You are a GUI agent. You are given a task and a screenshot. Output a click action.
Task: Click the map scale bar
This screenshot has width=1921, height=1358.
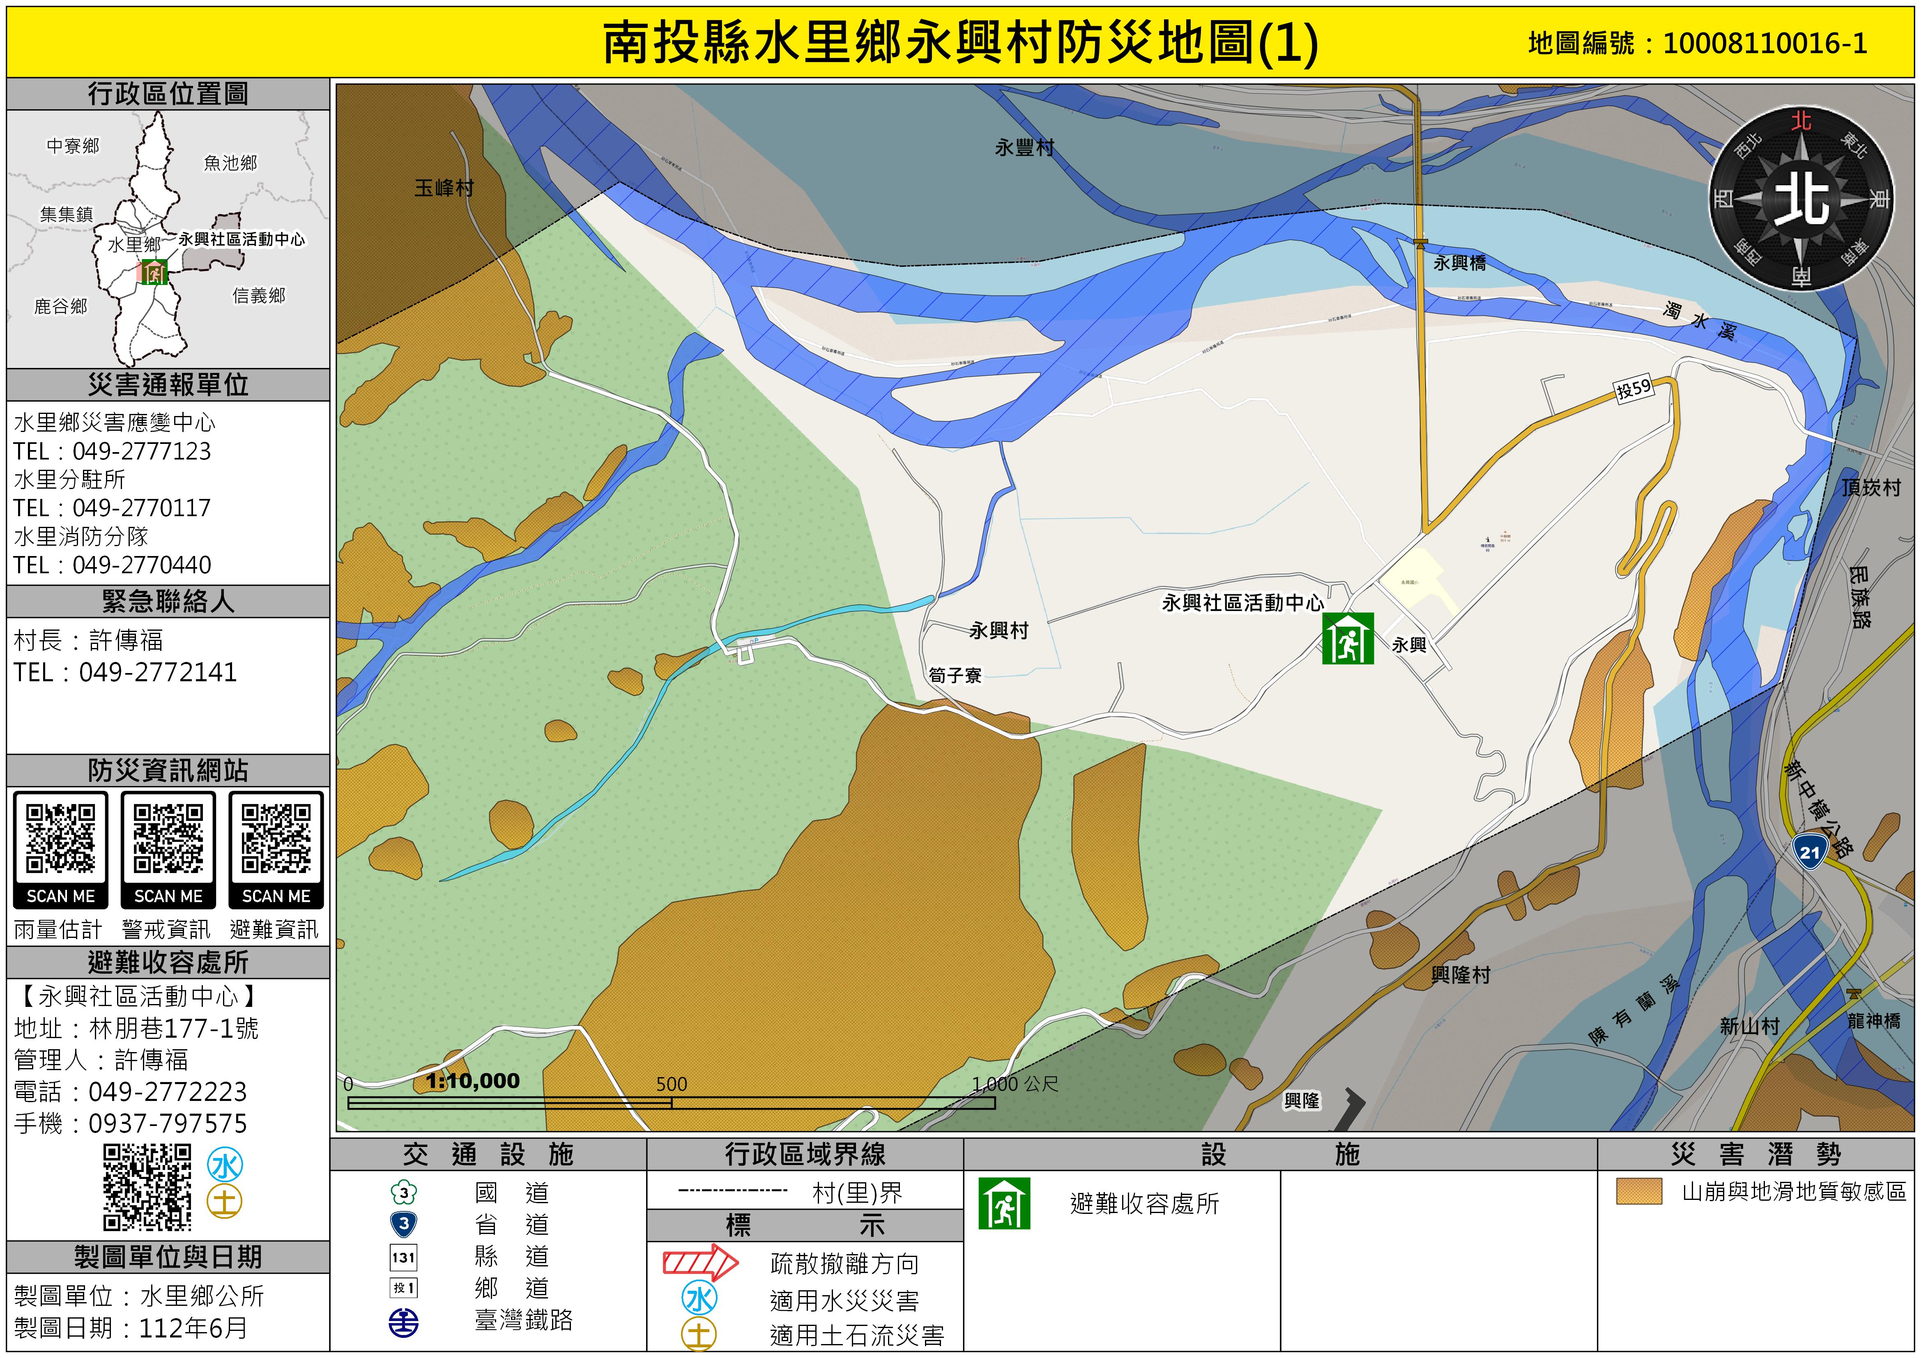671,1104
